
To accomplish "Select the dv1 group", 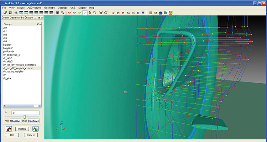I will pos(22,31).
